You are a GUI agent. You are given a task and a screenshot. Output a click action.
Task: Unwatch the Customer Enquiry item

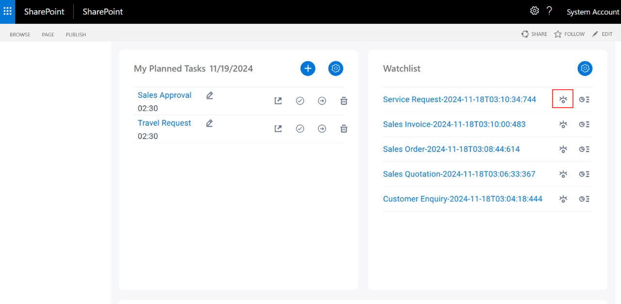pyautogui.click(x=563, y=199)
